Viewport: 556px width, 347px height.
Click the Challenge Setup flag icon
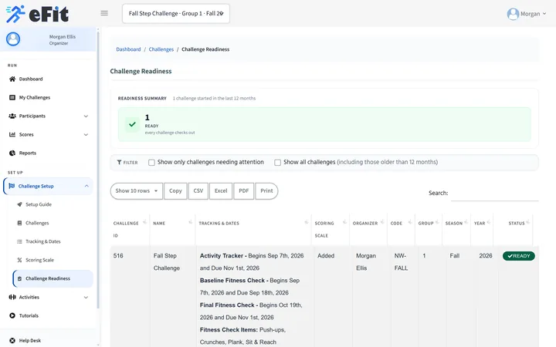[x=12, y=186]
